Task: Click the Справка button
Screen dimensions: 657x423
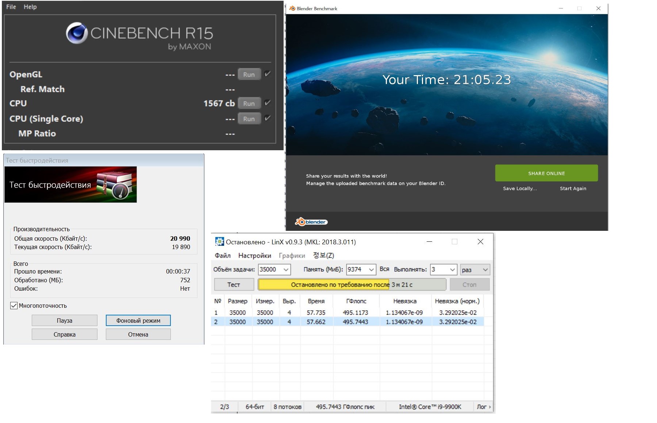Action: click(65, 334)
